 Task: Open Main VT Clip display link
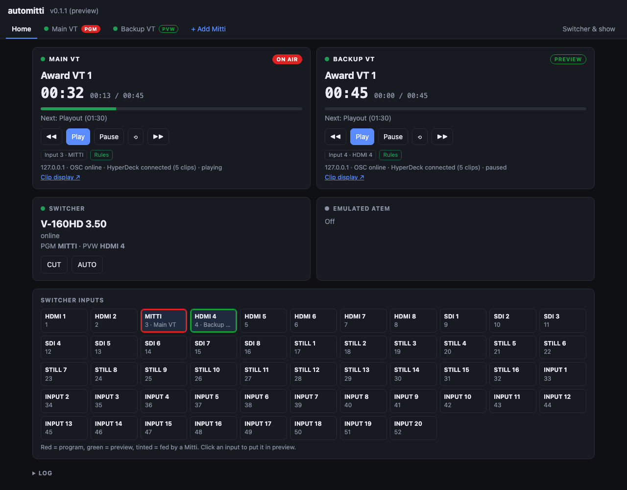tap(60, 177)
